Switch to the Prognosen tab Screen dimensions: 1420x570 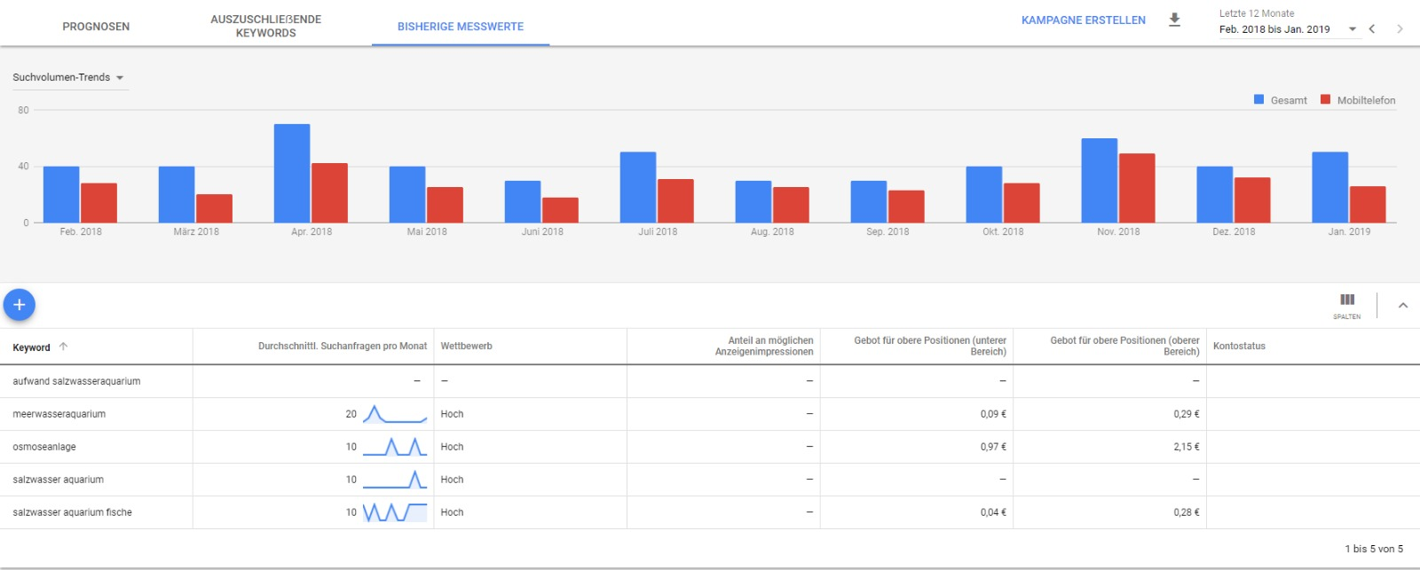tap(96, 27)
